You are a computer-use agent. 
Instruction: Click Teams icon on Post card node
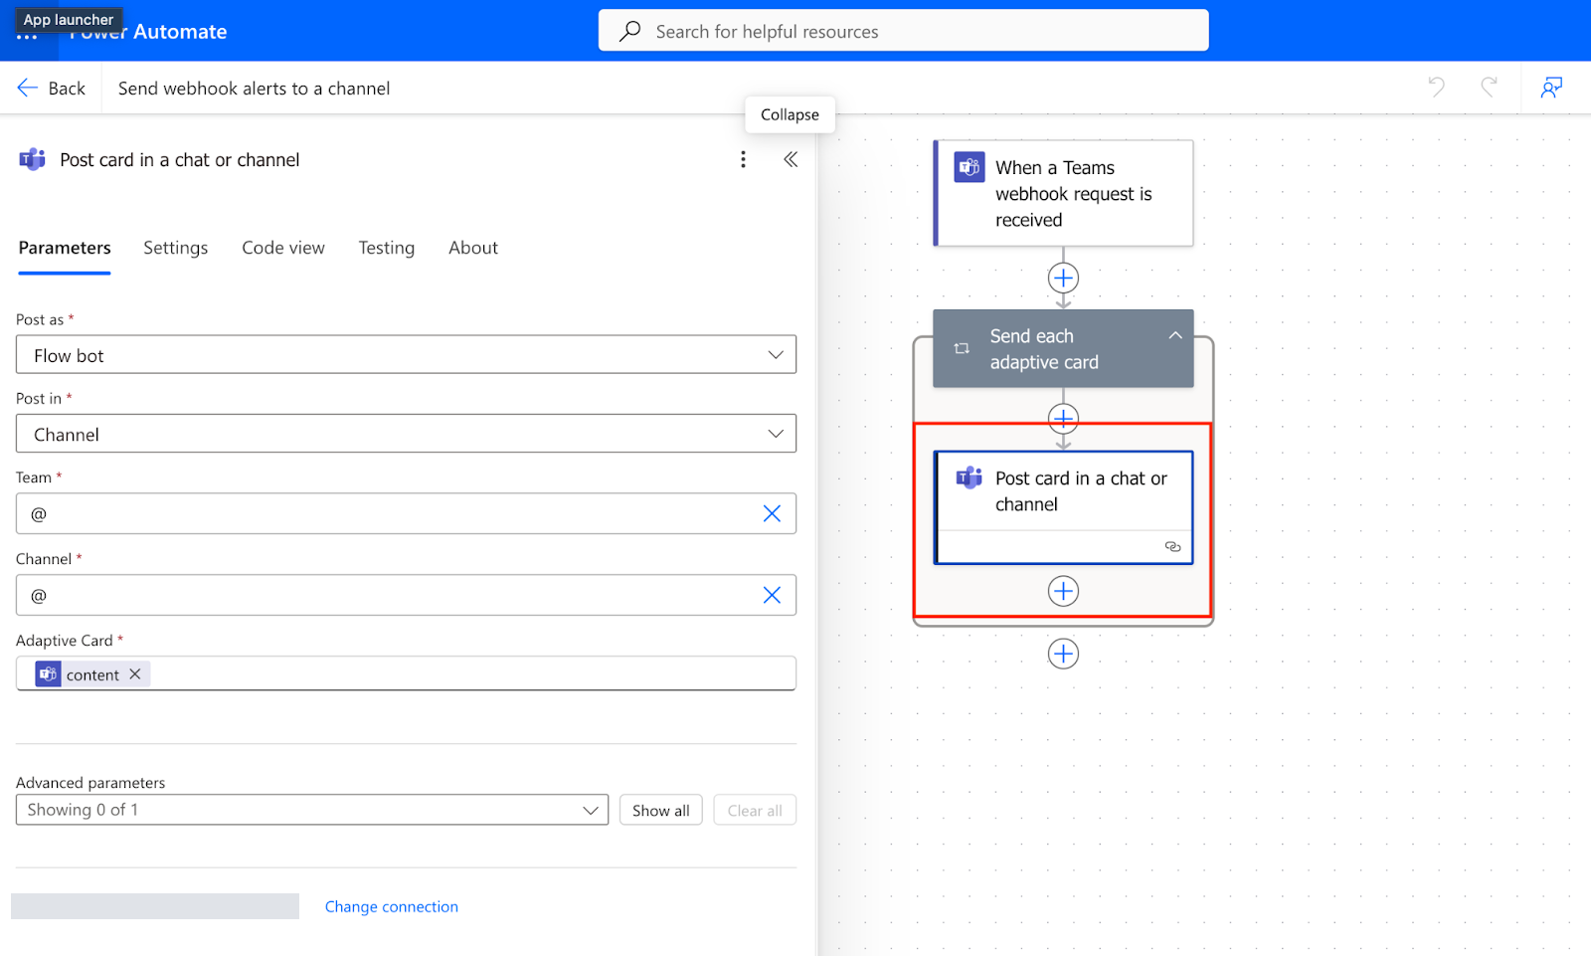[969, 478]
